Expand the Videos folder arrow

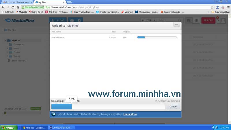(x=8, y=56)
